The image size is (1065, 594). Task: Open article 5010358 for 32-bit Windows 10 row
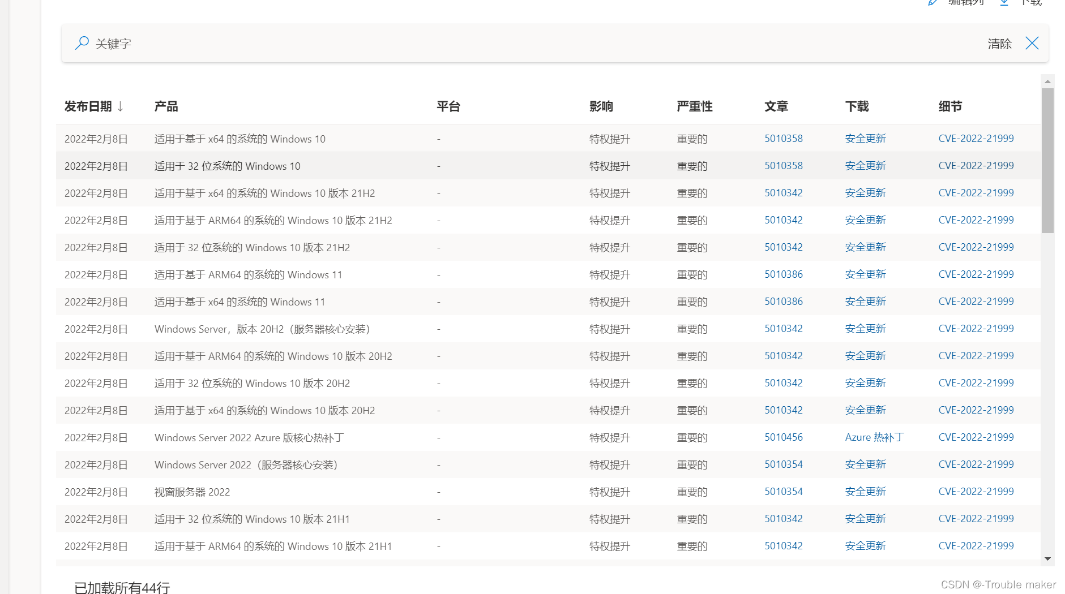click(784, 166)
